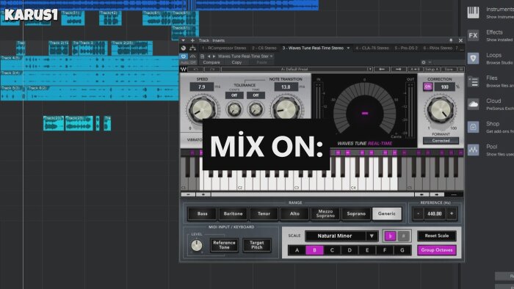Viewport: 514px width, 289px height.
Task: Click the Correction amount knob
Action: 441,109
